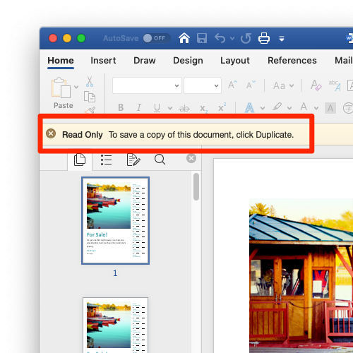Click the Save floppy disk icon
This screenshot has height=353, width=353.
[x=202, y=38]
